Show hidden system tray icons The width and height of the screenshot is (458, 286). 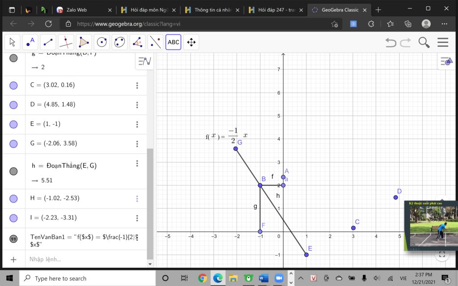click(301, 278)
